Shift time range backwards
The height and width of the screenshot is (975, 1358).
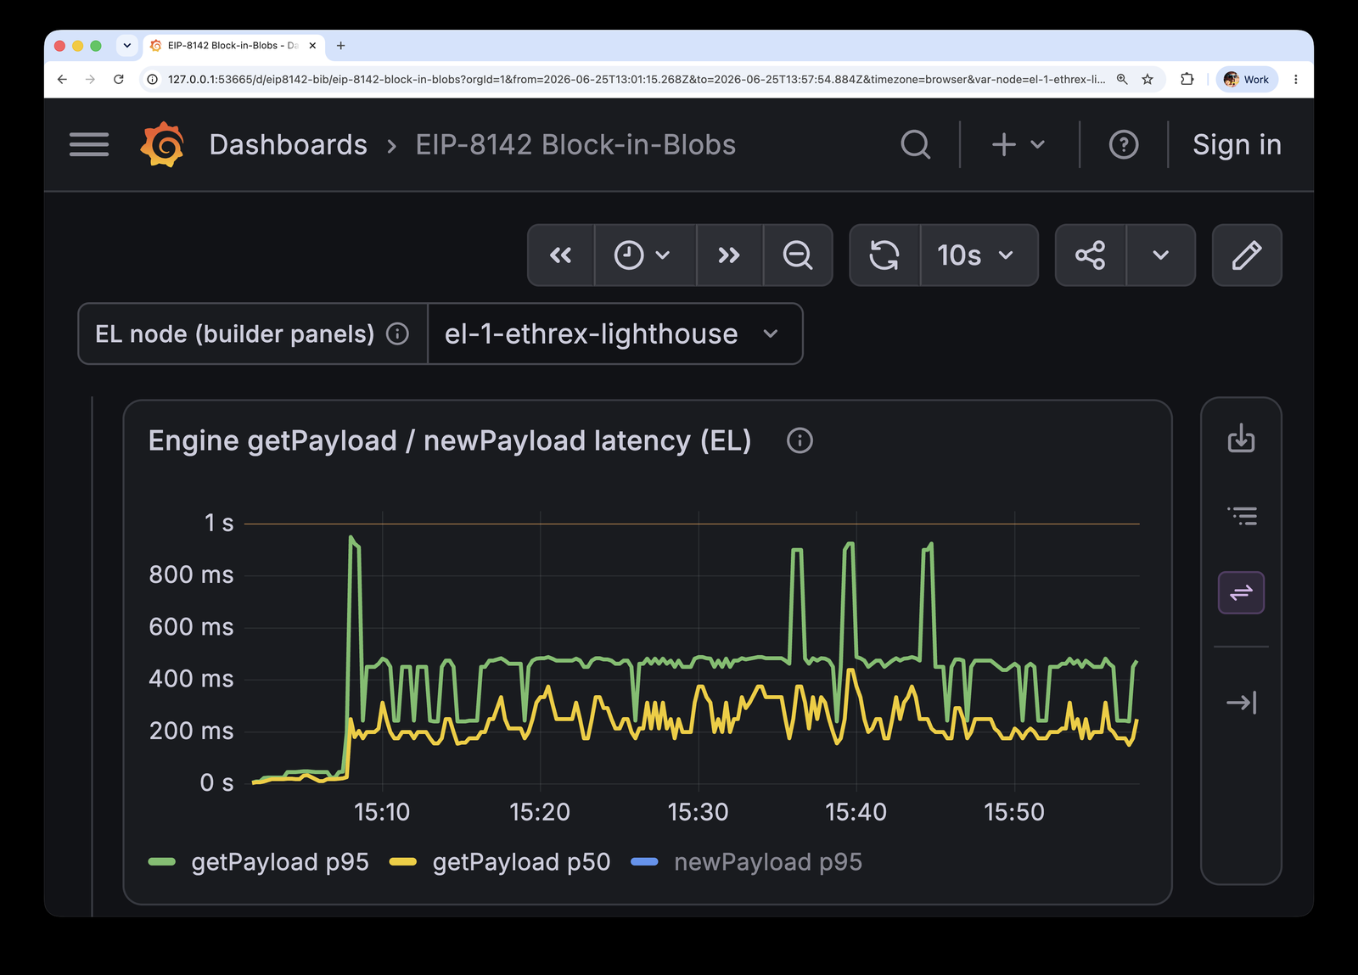coord(561,255)
